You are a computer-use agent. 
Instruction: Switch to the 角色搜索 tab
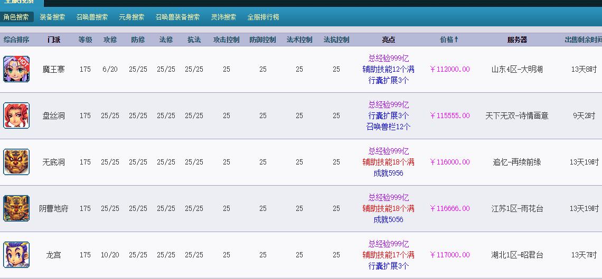click(x=16, y=17)
